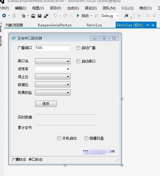This screenshot has width=160, height=176.
Task: Click the www hyperlink label
Action: pyautogui.click(x=99, y=152)
